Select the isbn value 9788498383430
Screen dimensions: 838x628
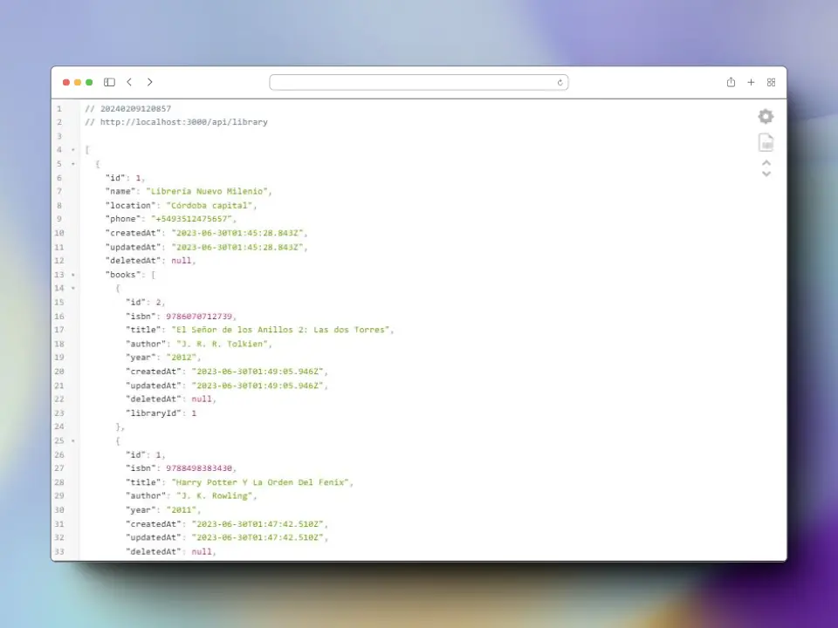[199, 468]
